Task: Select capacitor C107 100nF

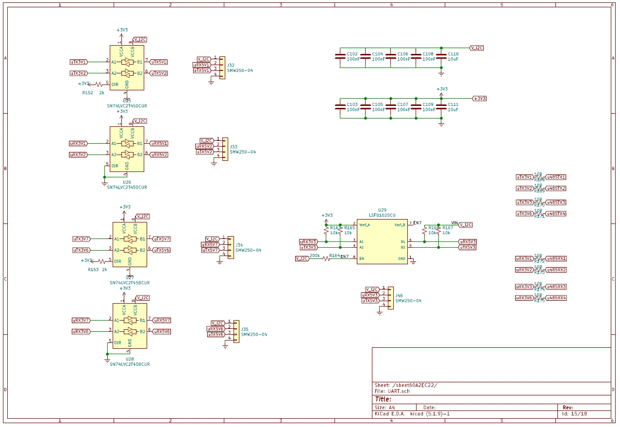Action: (390, 107)
